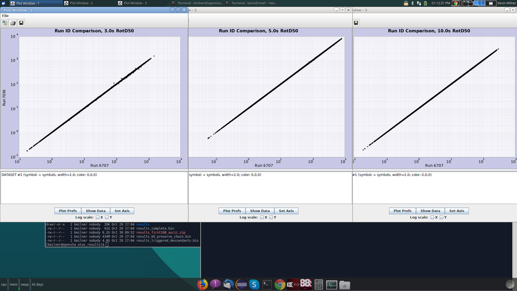Image resolution: width=517 pixels, height=291 pixels.
Task: Enable X log scale in 3.0s plot
Action: (x=98, y=217)
